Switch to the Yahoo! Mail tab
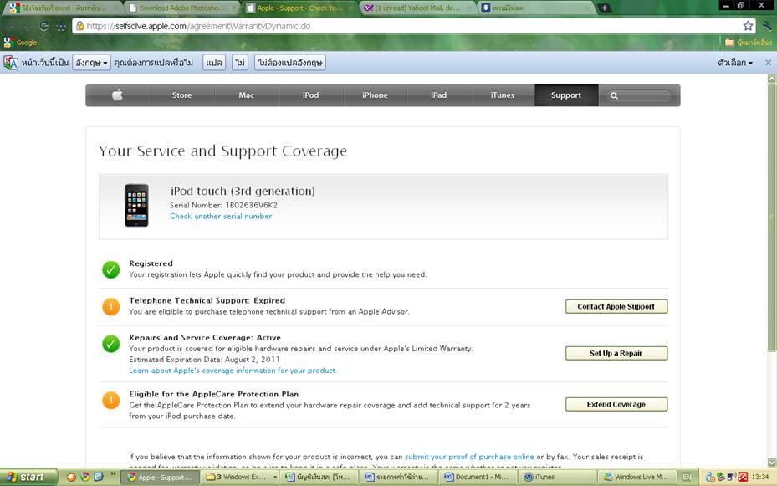 coord(417,8)
